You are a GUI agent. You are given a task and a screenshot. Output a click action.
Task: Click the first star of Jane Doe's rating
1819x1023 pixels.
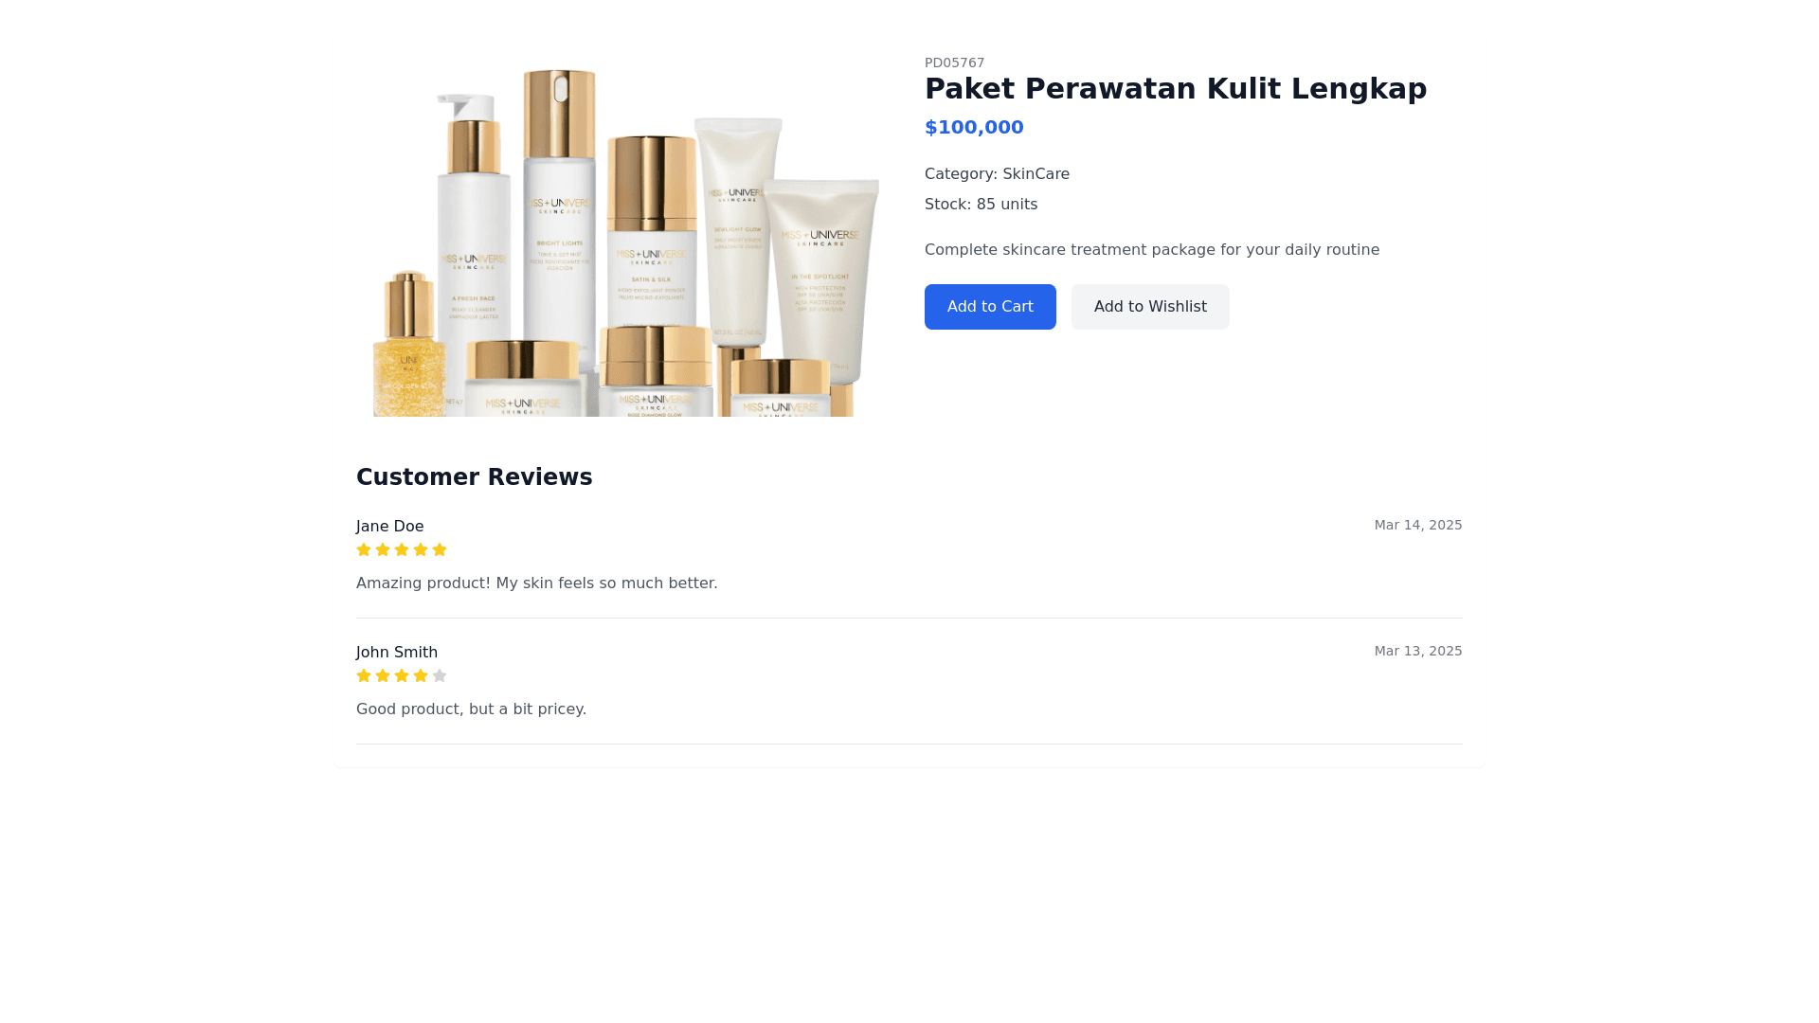click(364, 550)
